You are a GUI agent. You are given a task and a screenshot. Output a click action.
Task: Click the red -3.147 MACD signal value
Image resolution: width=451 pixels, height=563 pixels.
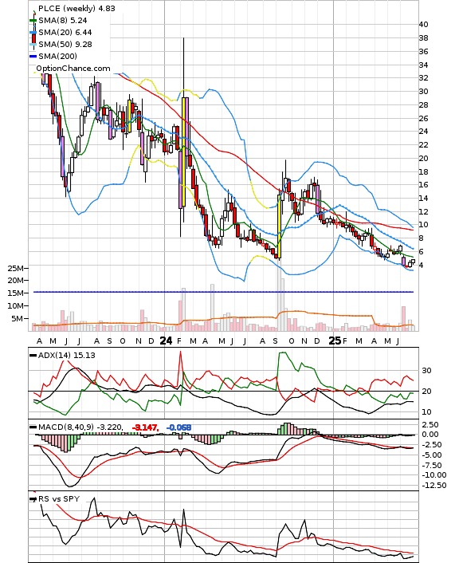click(x=145, y=427)
